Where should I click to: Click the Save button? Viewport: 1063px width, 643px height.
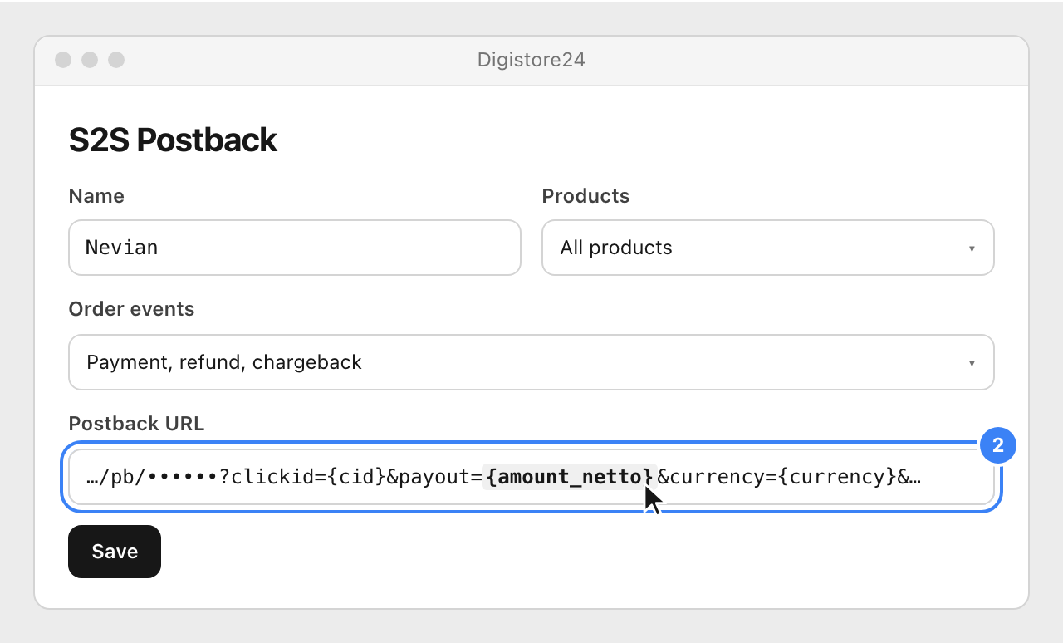pyautogui.click(x=115, y=552)
